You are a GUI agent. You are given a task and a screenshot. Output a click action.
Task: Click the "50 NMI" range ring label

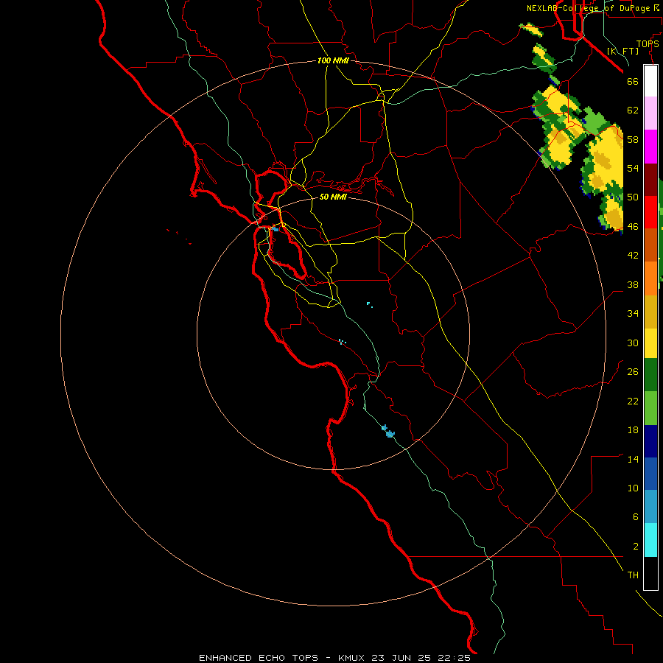pos(333,197)
